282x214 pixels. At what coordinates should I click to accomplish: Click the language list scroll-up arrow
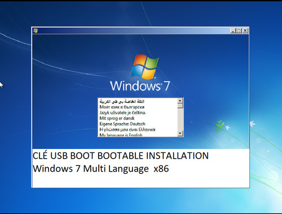click(180, 101)
